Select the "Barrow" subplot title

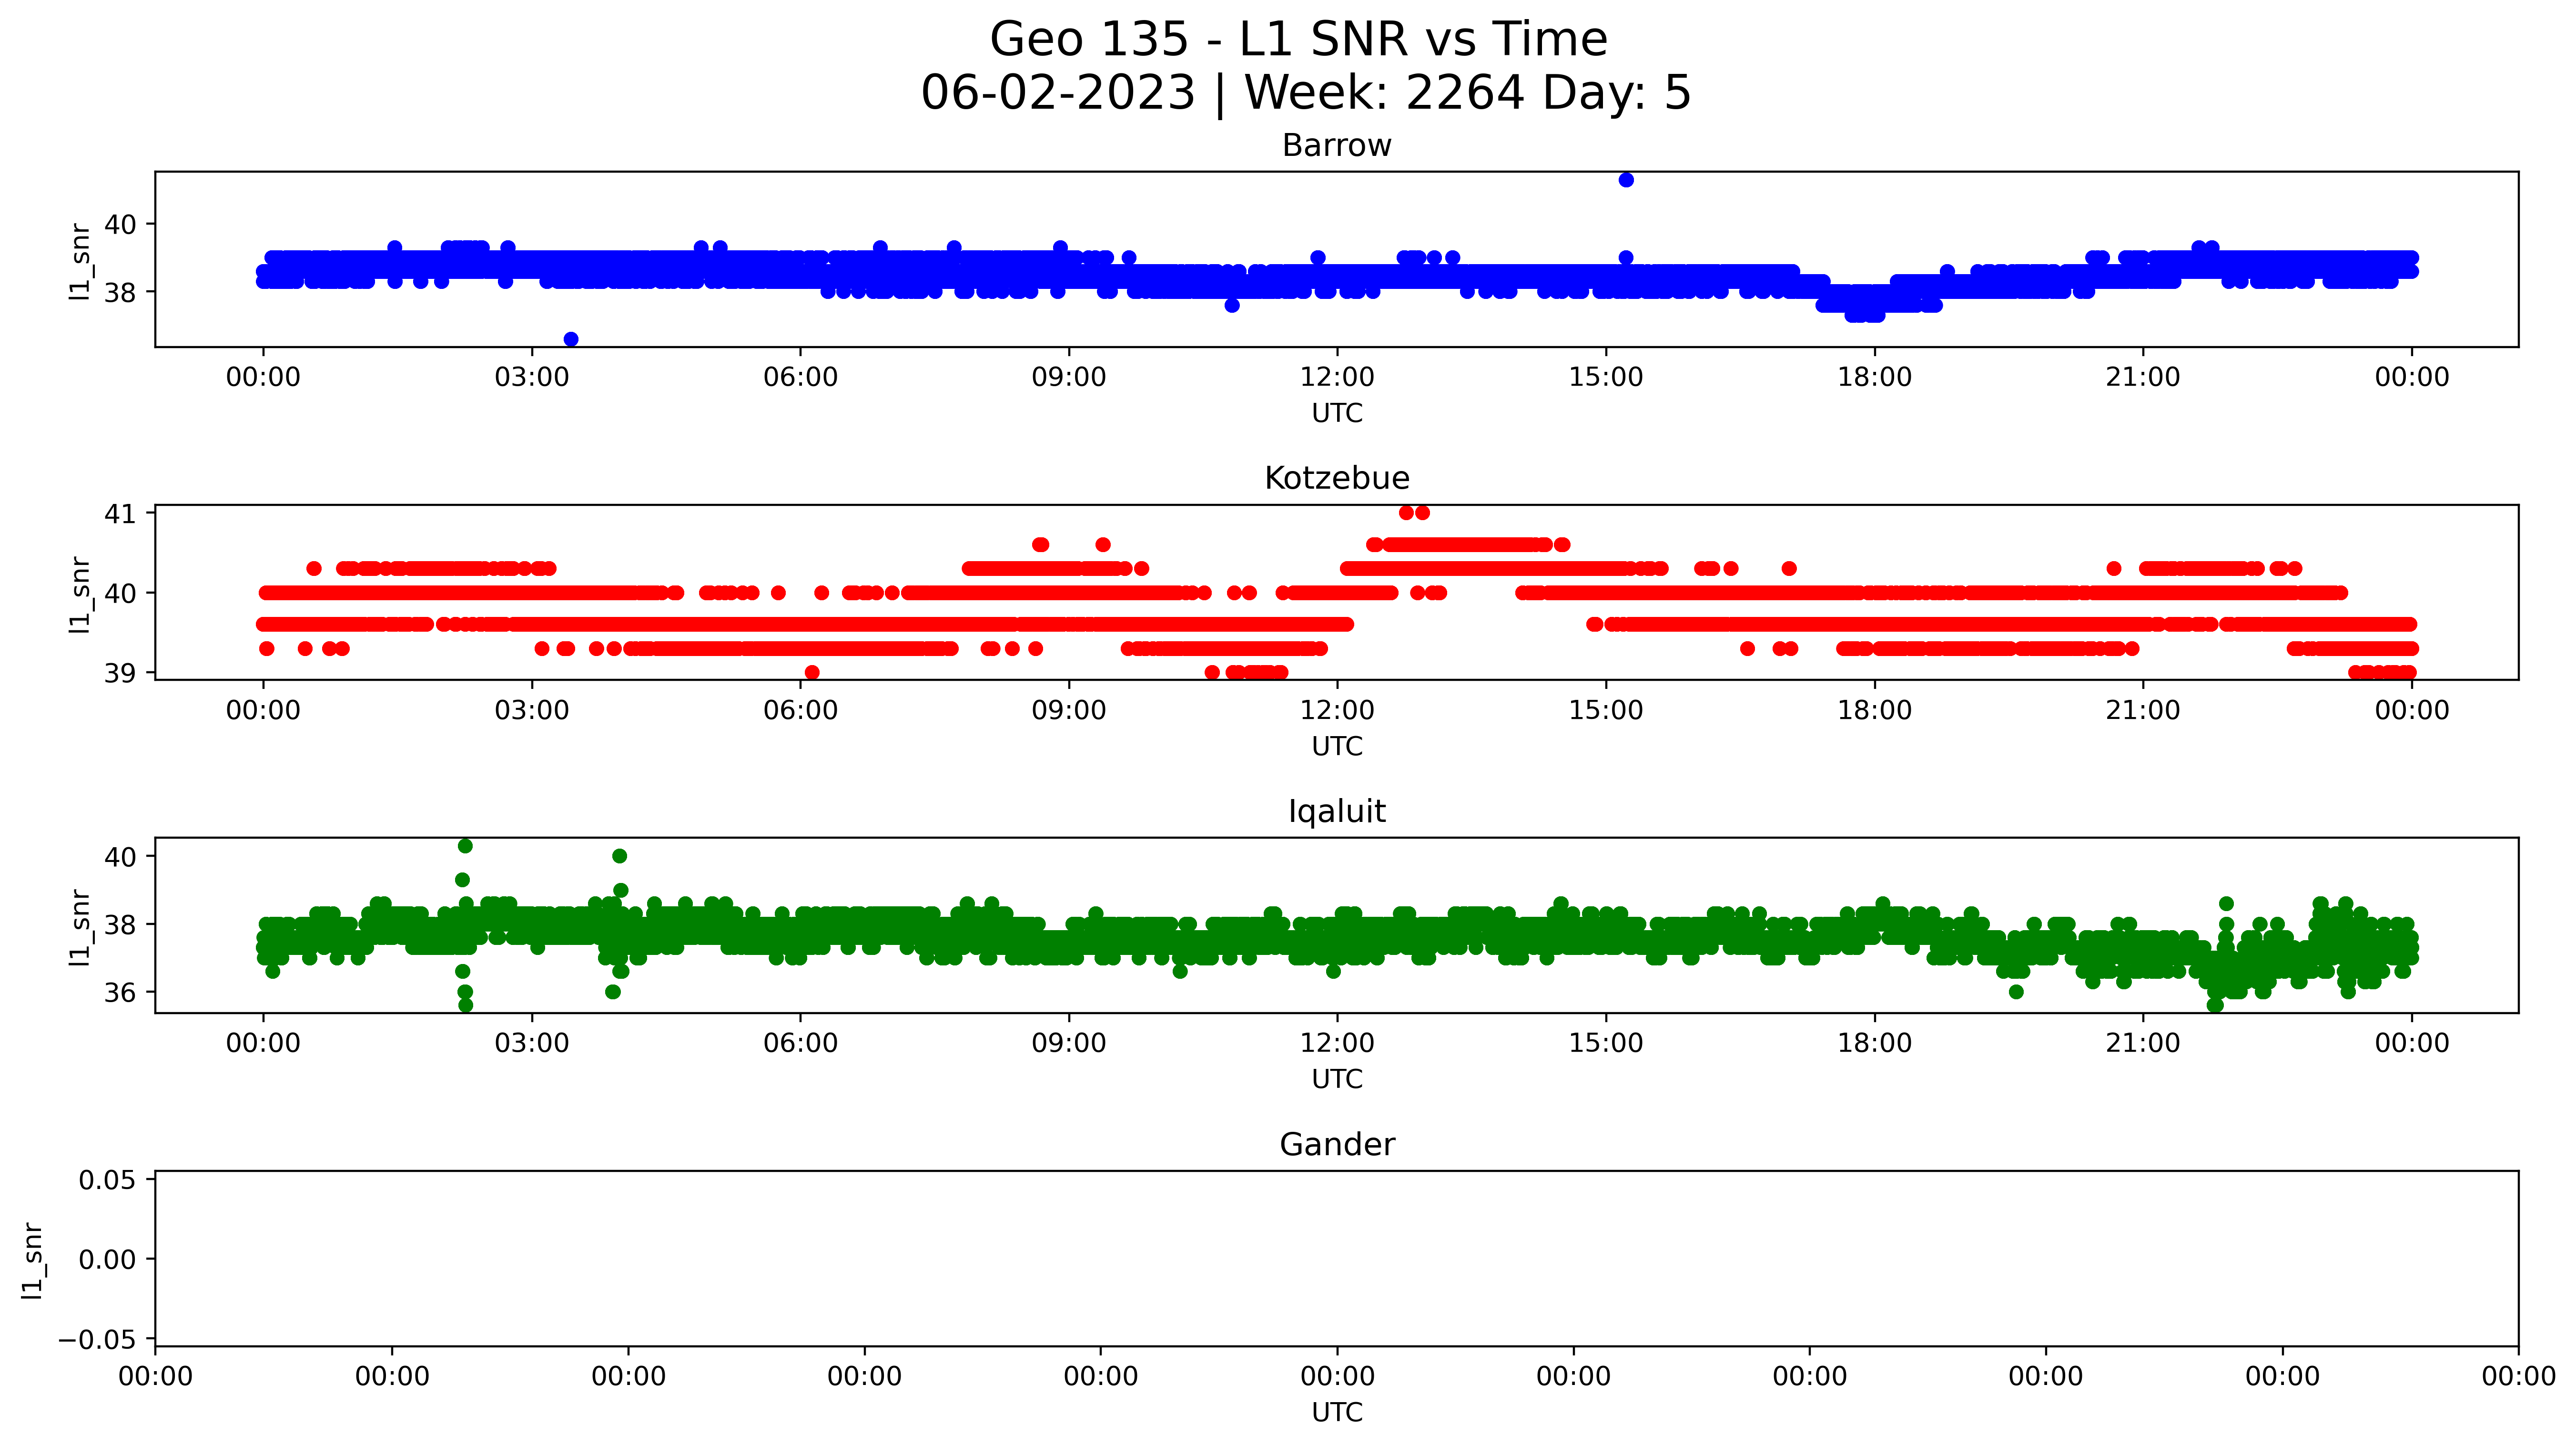(1337, 146)
